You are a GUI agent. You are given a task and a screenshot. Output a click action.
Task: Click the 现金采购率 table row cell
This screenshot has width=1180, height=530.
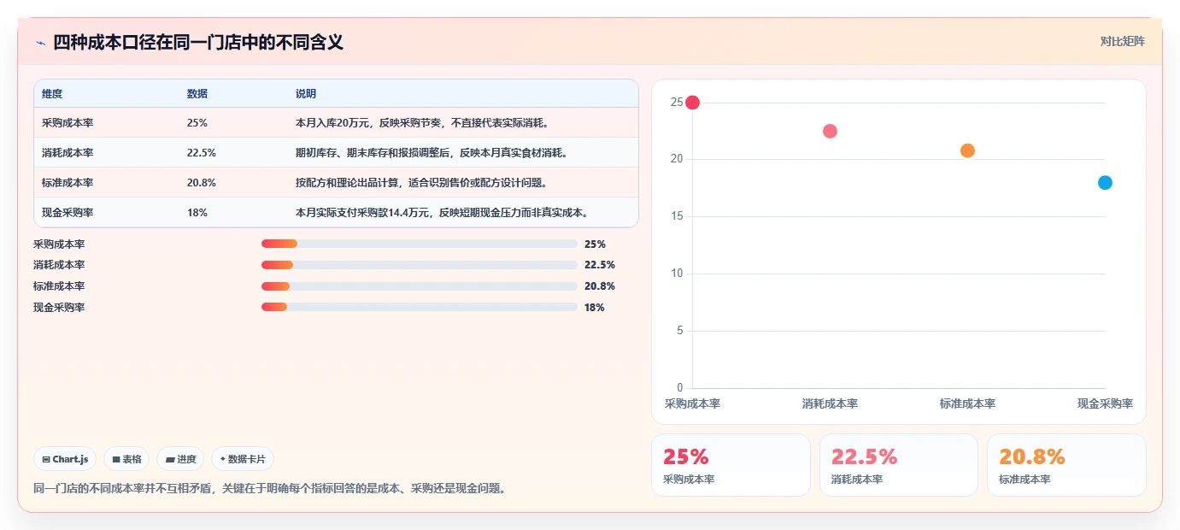pyautogui.click(x=68, y=213)
